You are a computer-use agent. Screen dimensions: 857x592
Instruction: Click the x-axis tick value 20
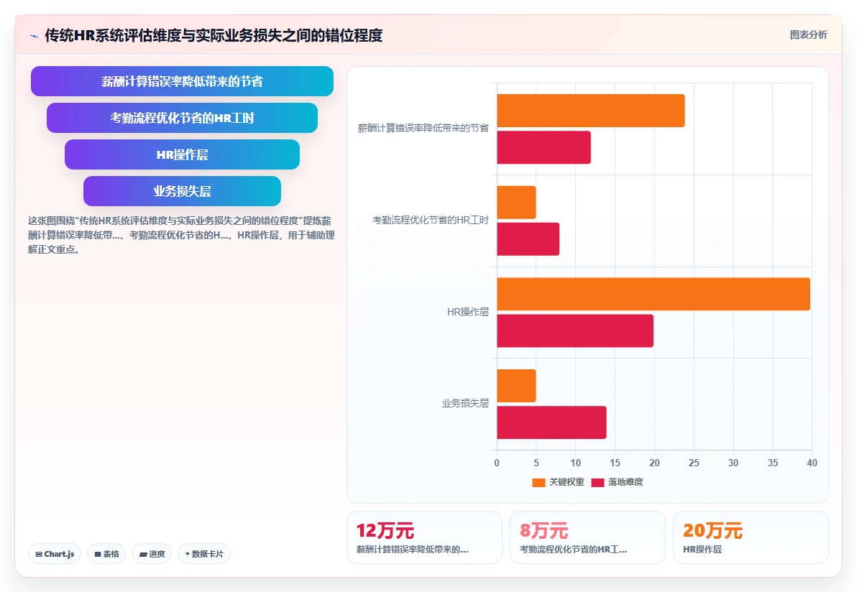[x=654, y=463]
